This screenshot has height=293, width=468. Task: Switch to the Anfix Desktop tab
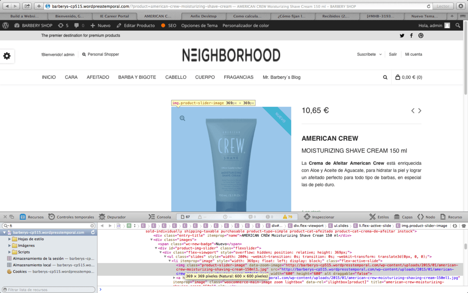coord(203,16)
